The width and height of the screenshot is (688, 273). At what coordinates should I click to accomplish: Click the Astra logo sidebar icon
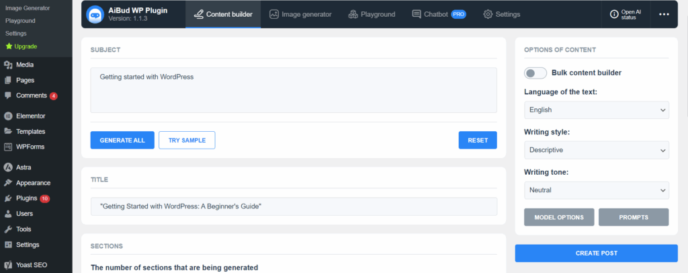coord(8,167)
